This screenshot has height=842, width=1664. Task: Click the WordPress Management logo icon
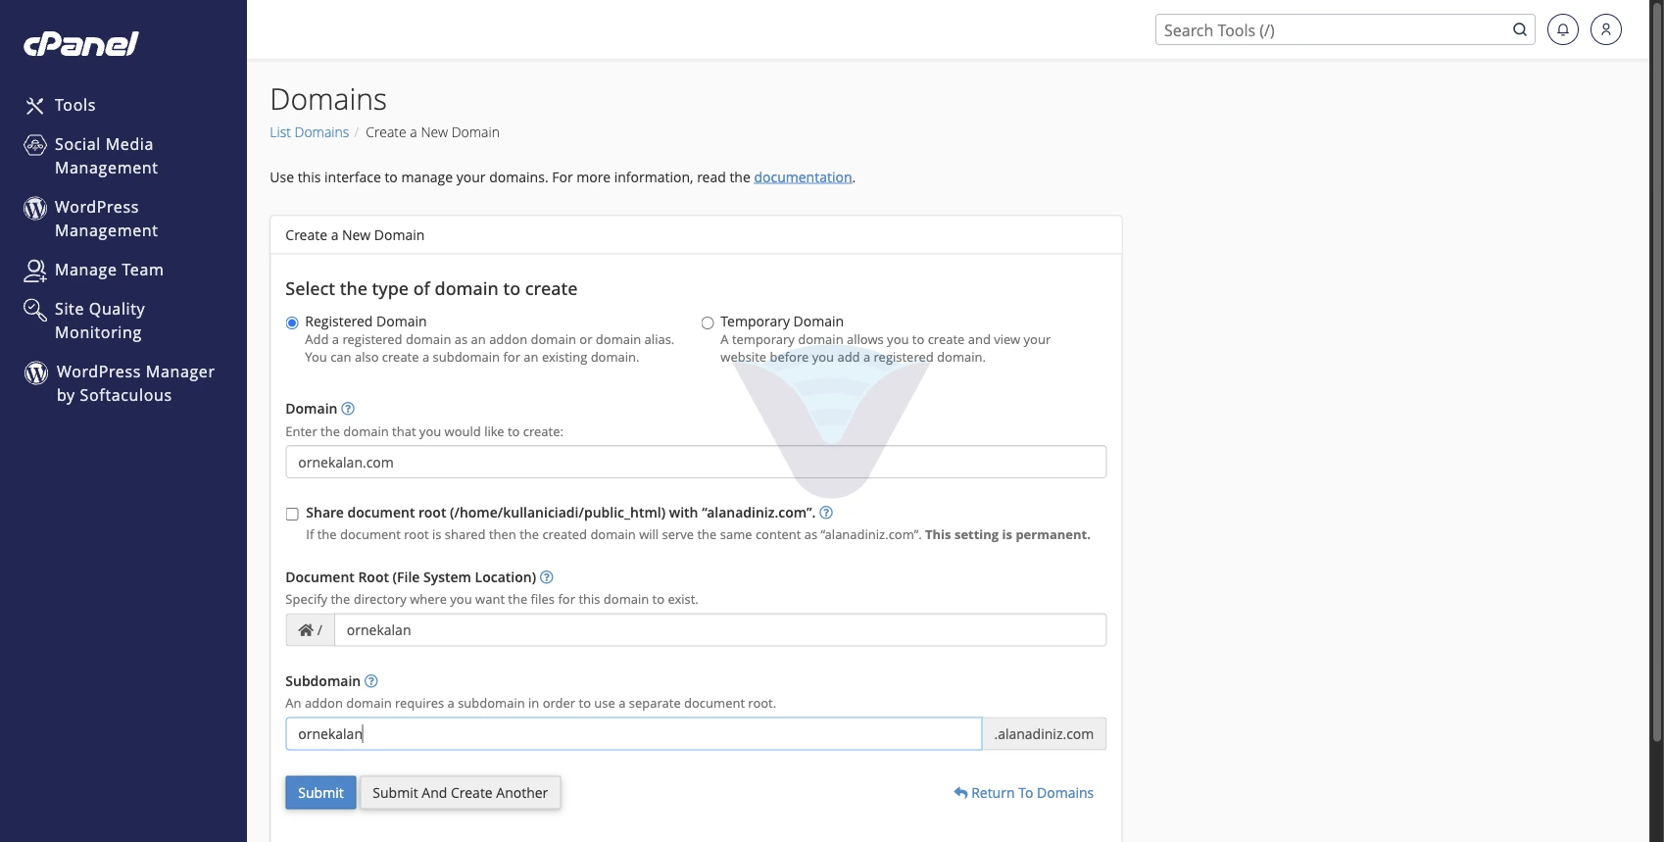35,208
